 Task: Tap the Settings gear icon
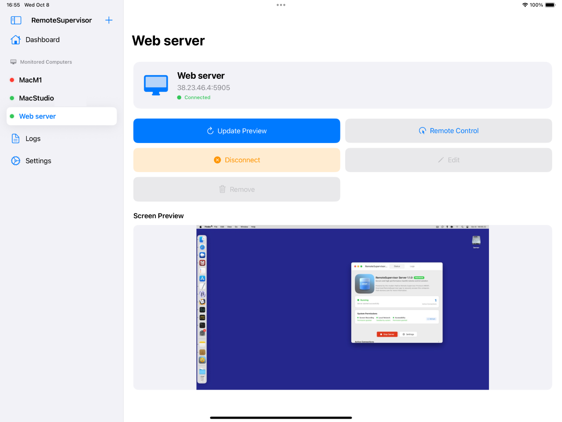tap(15, 161)
